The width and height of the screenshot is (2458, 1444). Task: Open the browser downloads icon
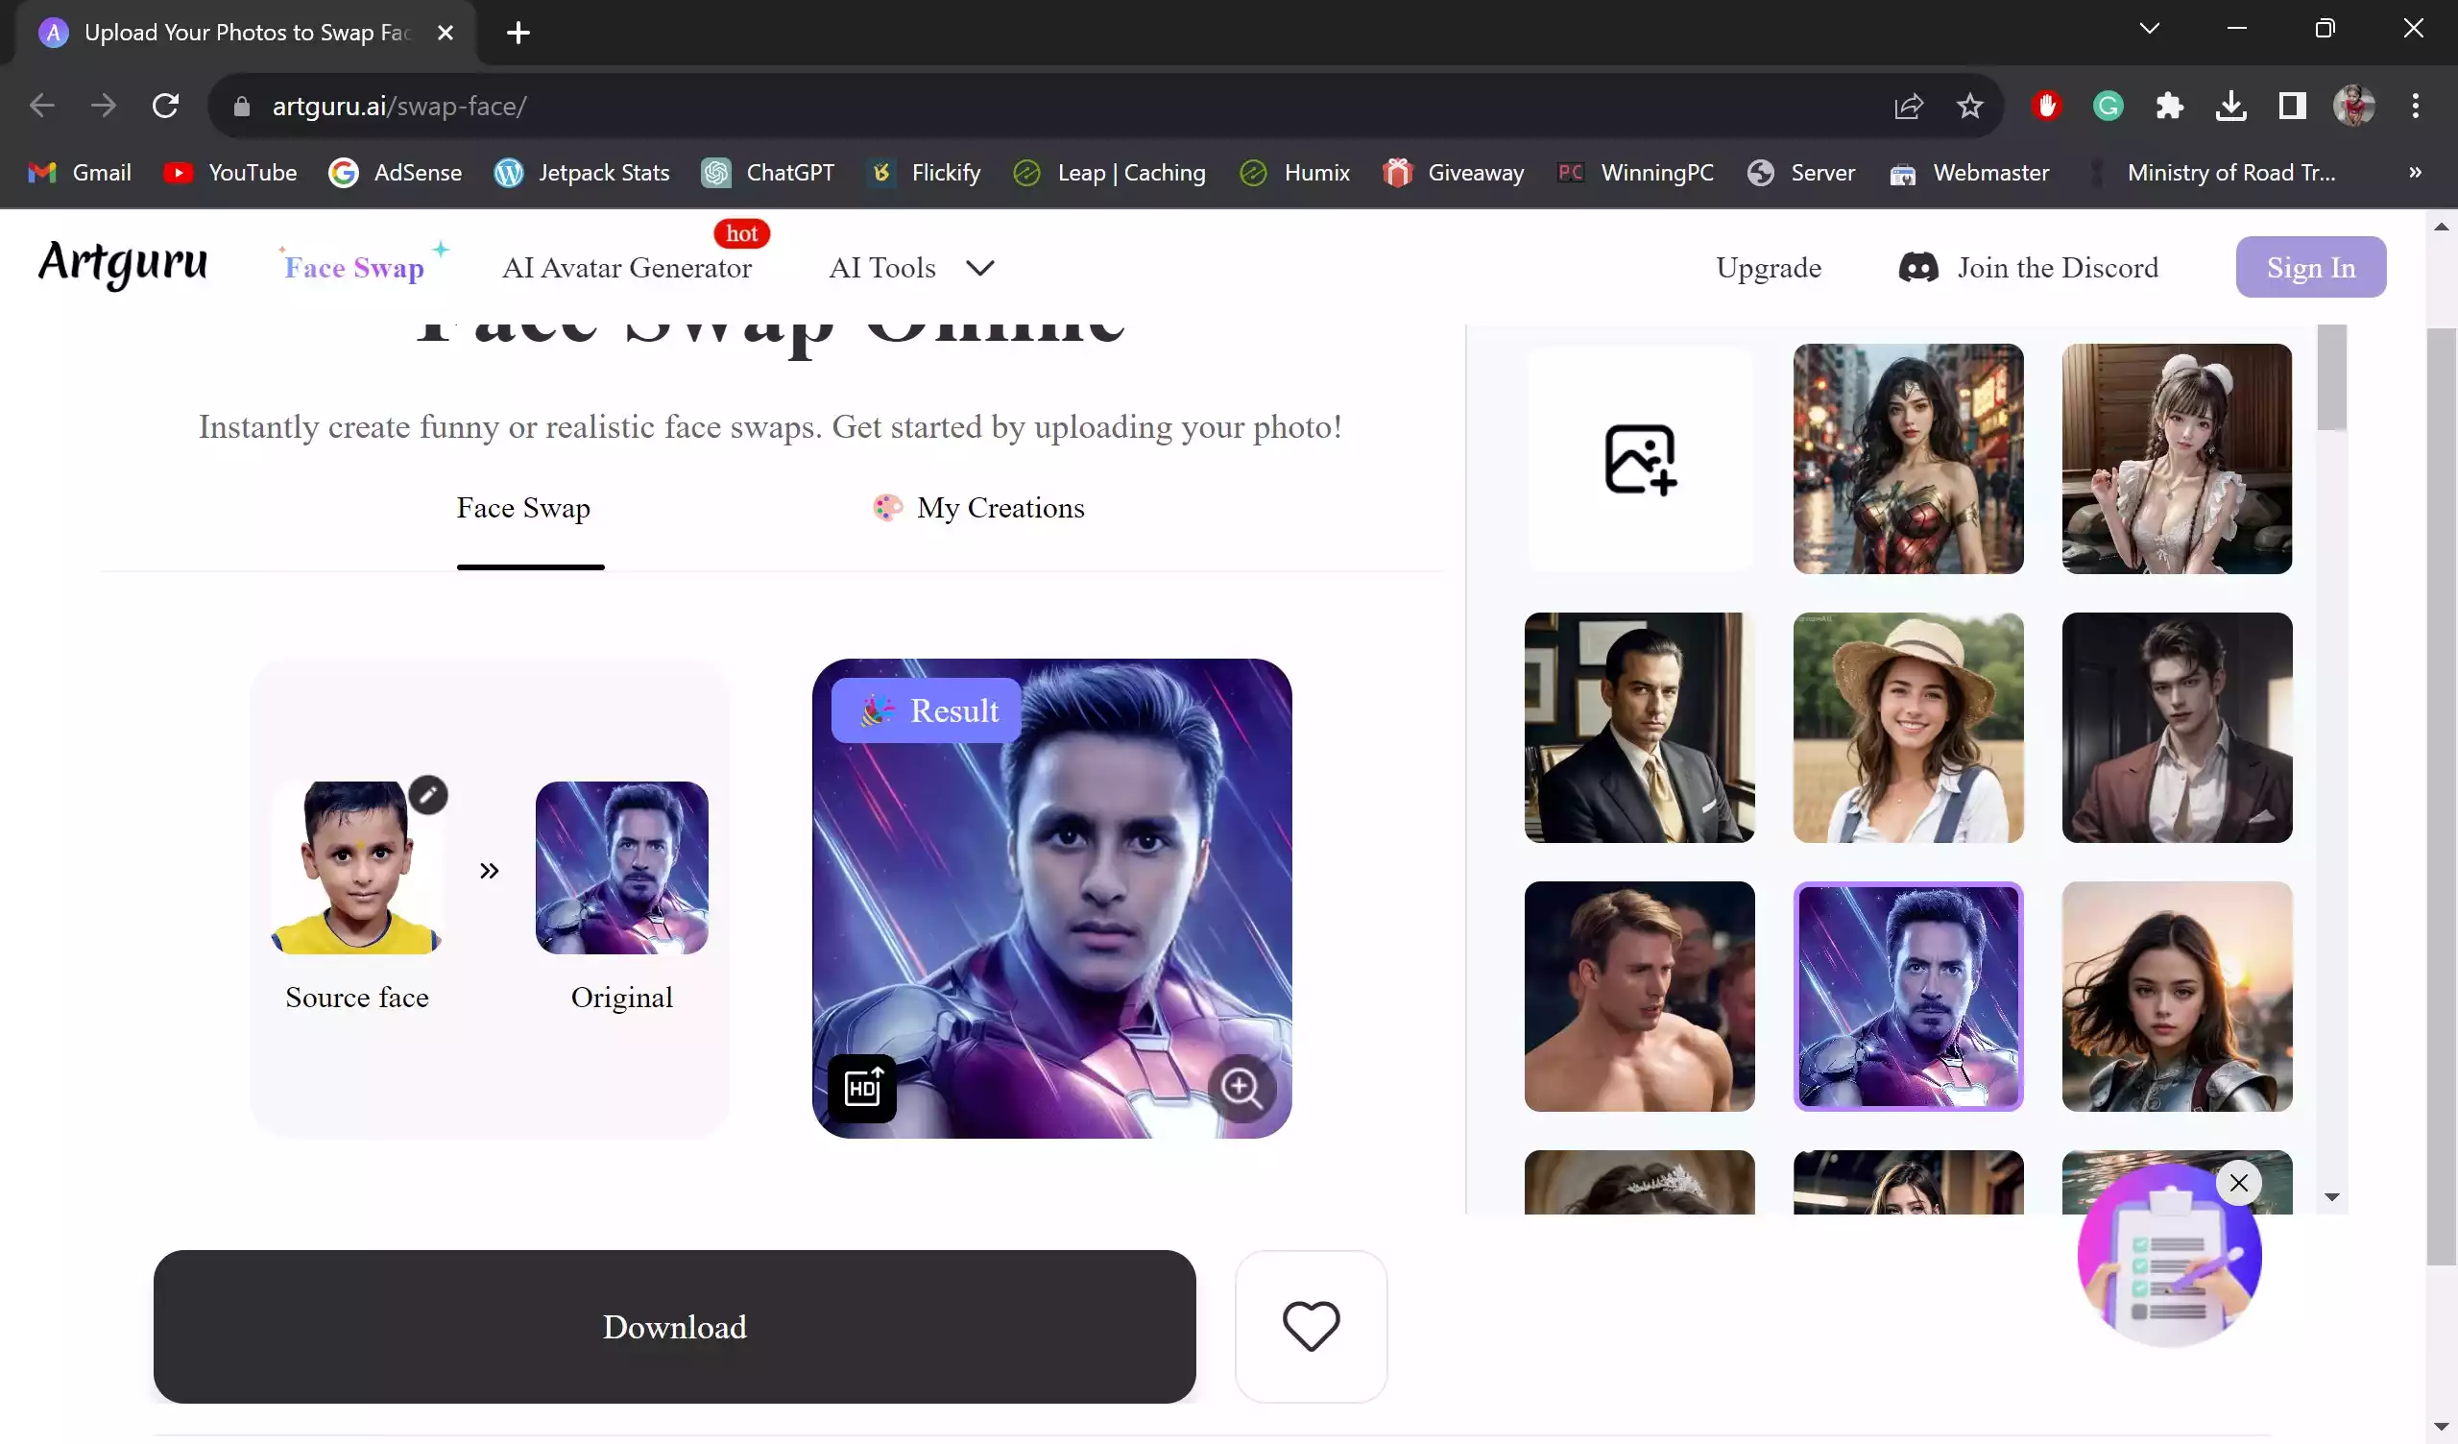[2230, 106]
